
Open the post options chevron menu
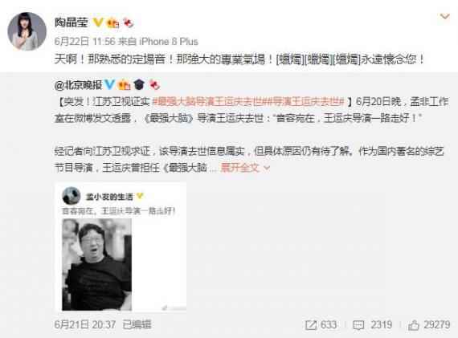click(x=444, y=16)
